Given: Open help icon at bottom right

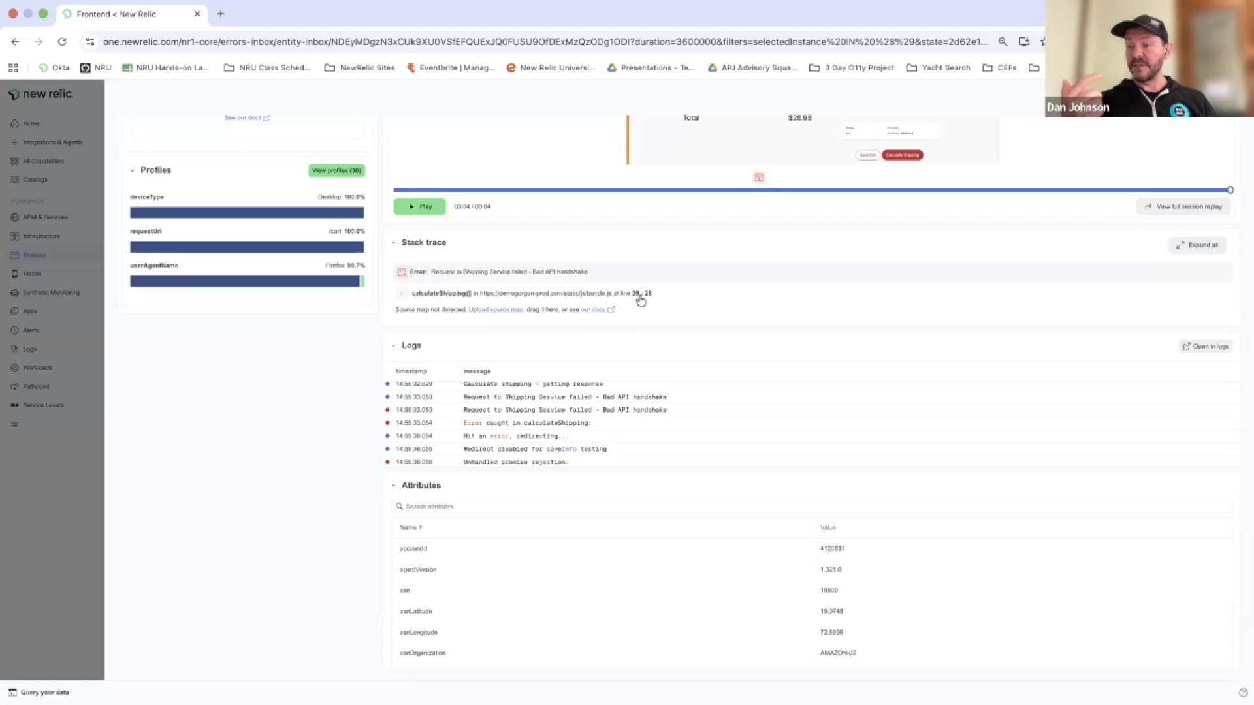Looking at the screenshot, I should tap(1243, 693).
